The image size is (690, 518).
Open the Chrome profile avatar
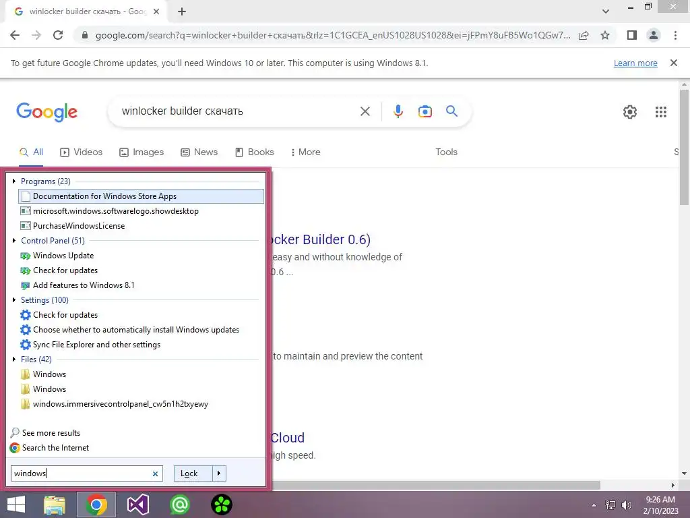[x=654, y=35]
